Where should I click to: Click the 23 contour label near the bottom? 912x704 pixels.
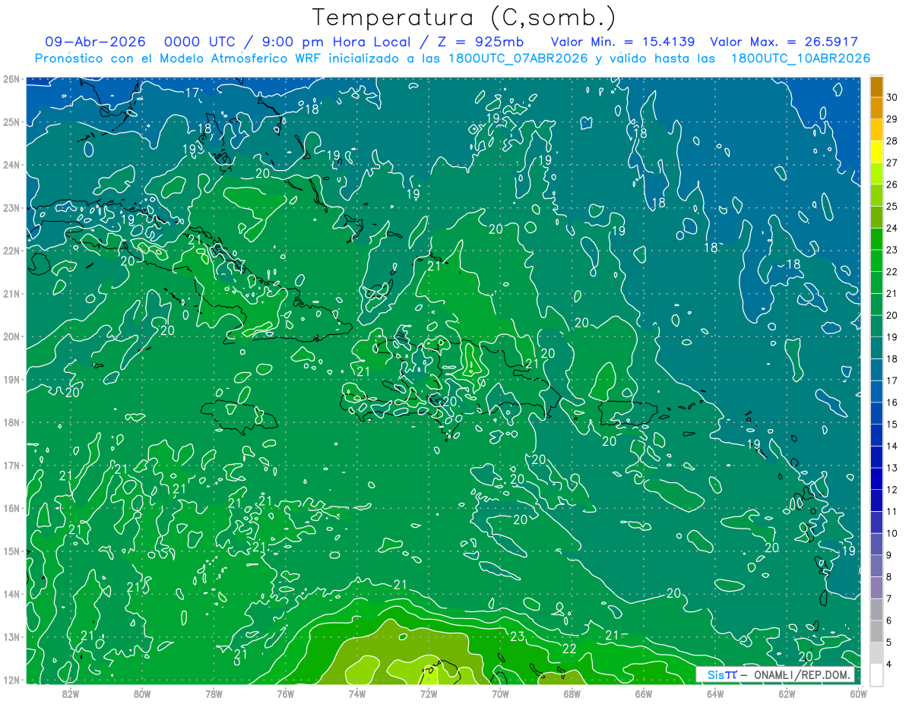[x=518, y=636]
